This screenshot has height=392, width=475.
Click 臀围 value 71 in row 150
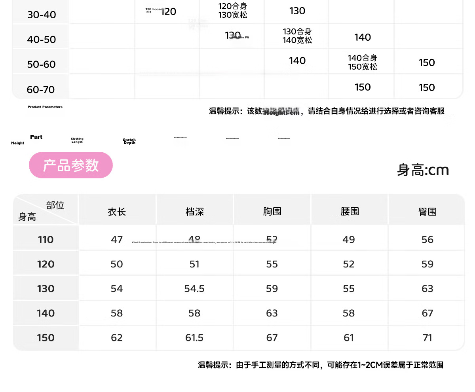pyautogui.click(x=427, y=338)
